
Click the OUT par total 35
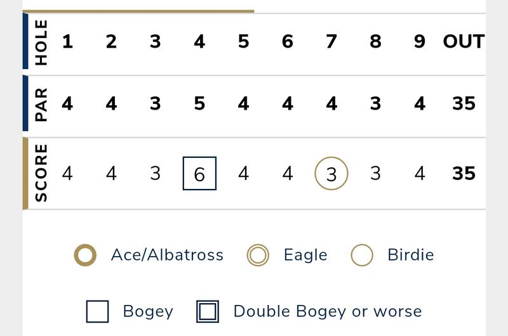click(464, 103)
